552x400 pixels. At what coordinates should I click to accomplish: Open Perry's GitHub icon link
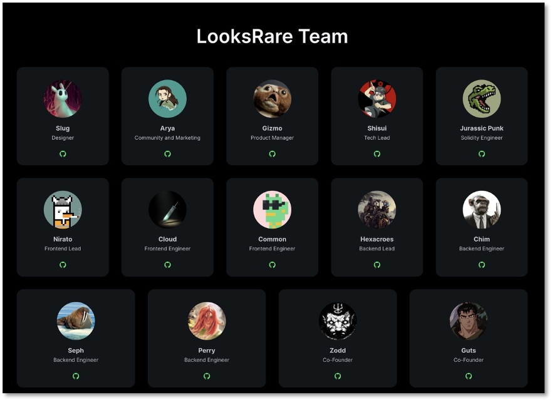[x=207, y=376]
